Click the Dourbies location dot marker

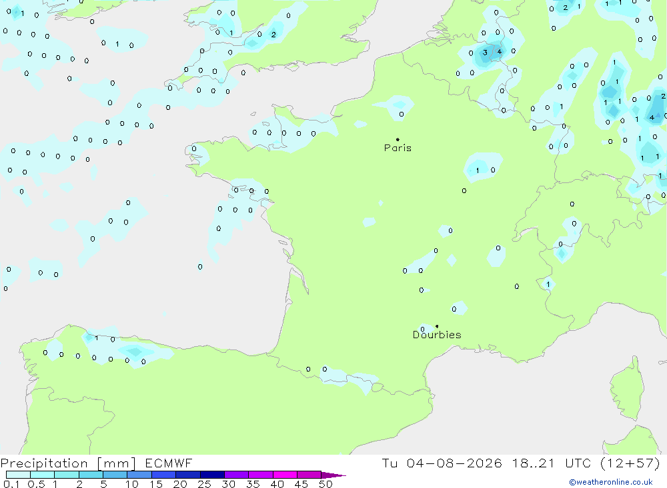point(437,326)
